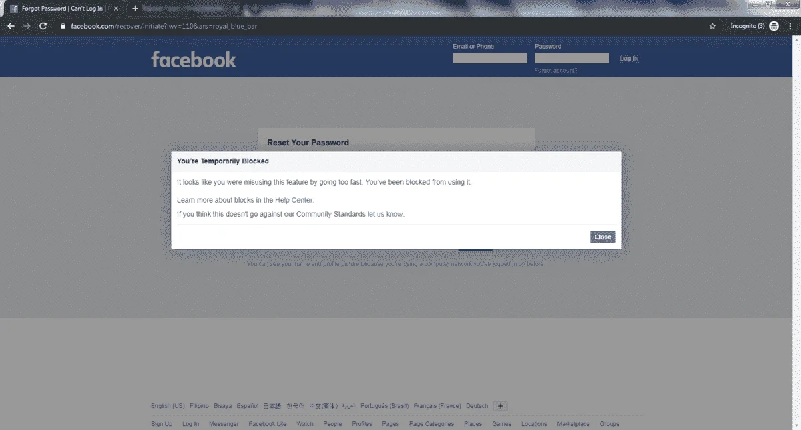Switch language to 한국어
801x430 pixels.
click(x=296, y=406)
